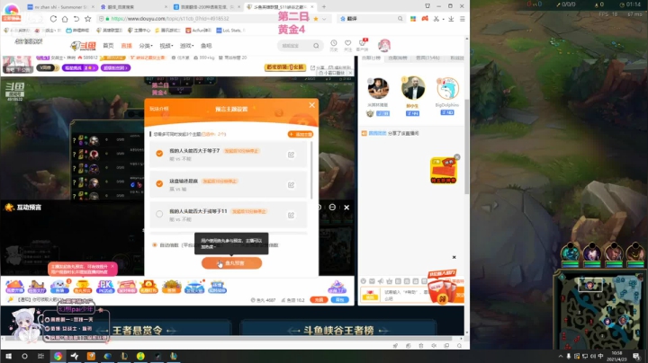648x363 pixels.
Task: Close the interactive prediction panel
Action: (346, 207)
